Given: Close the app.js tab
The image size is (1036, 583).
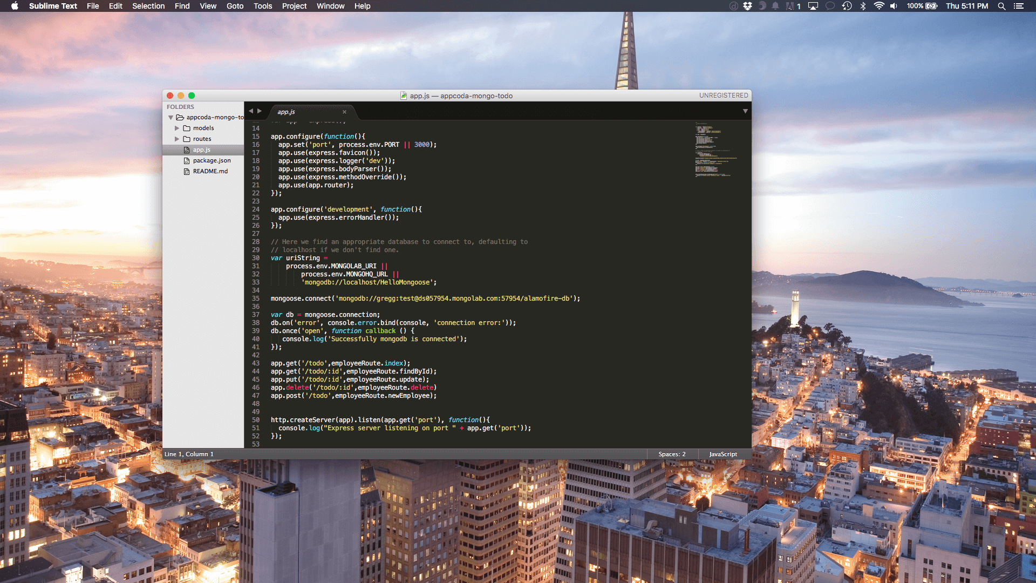Looking at the screenshot, I should pyautogui.click(x=344, y=112).
